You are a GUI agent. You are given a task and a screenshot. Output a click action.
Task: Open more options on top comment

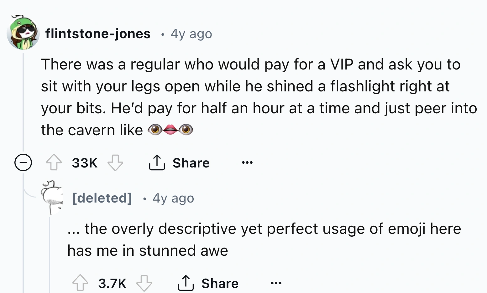click(247, 162)
